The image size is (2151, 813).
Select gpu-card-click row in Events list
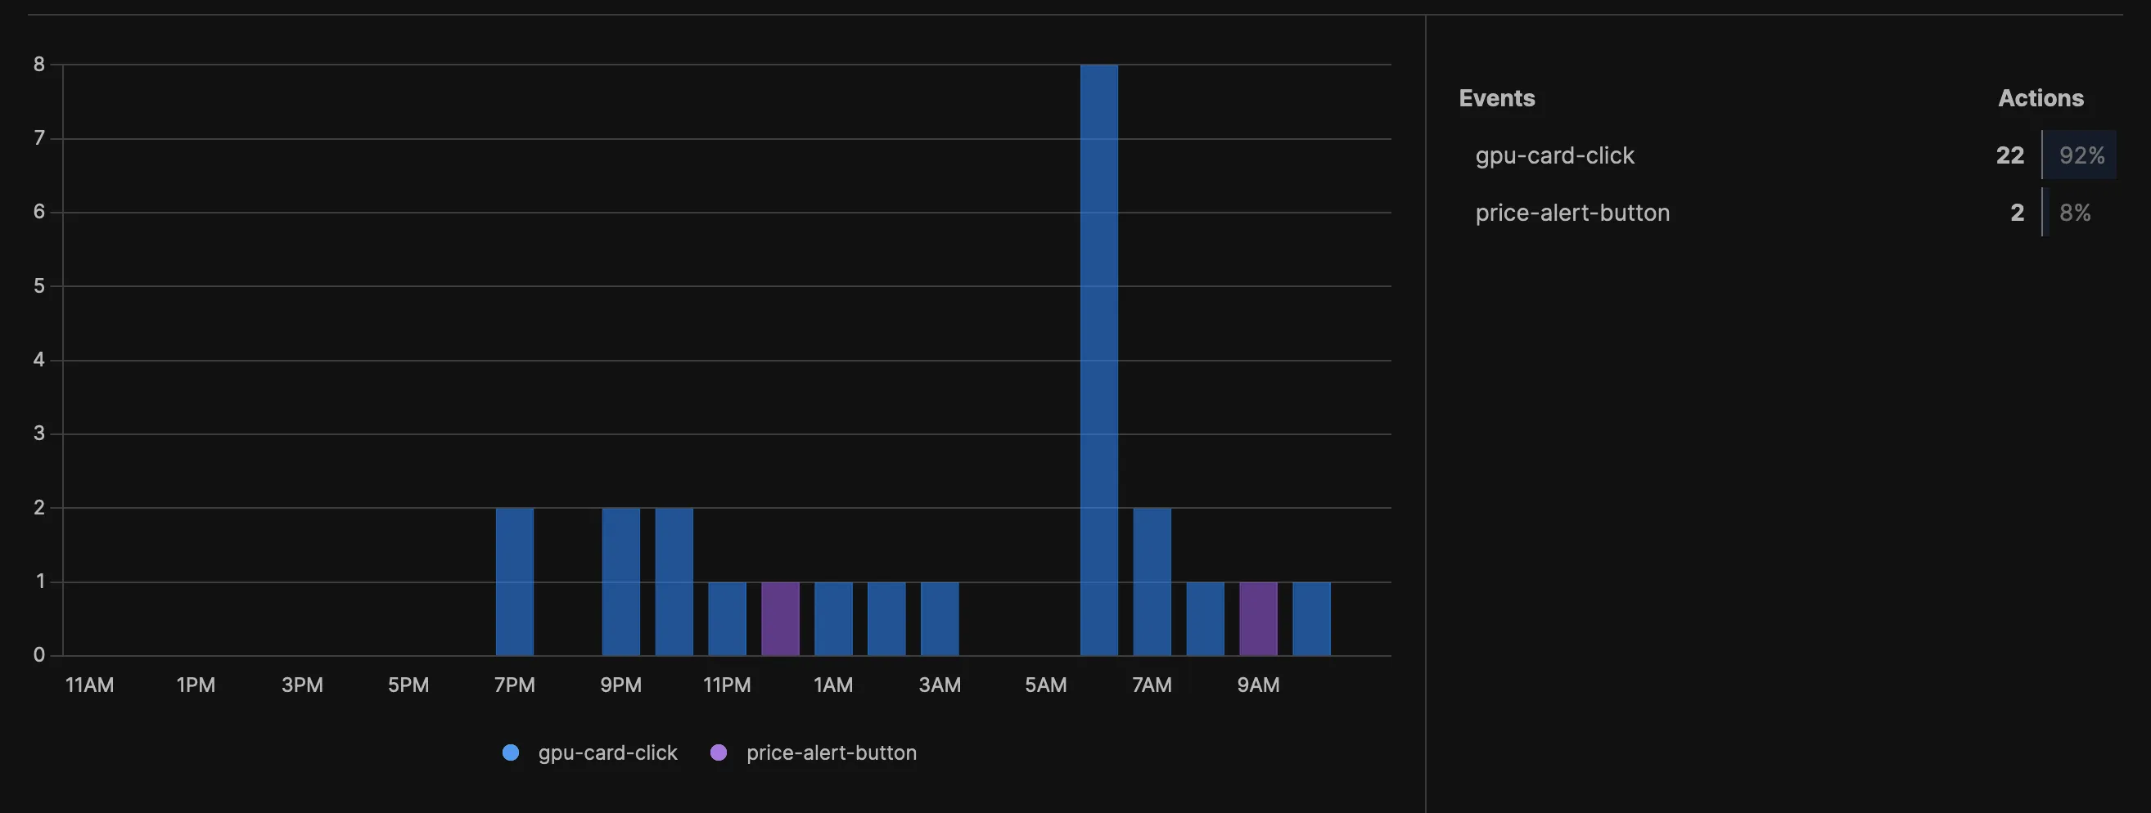click(1554, 155)
